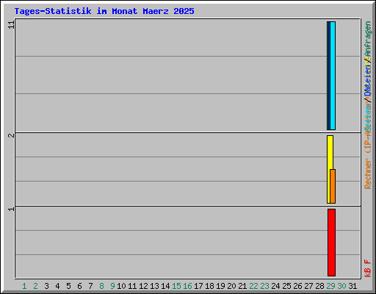Viewport: 376px width, 294px height.
Task: Click day label 15 on the x-axis
Action: point(176,286)
